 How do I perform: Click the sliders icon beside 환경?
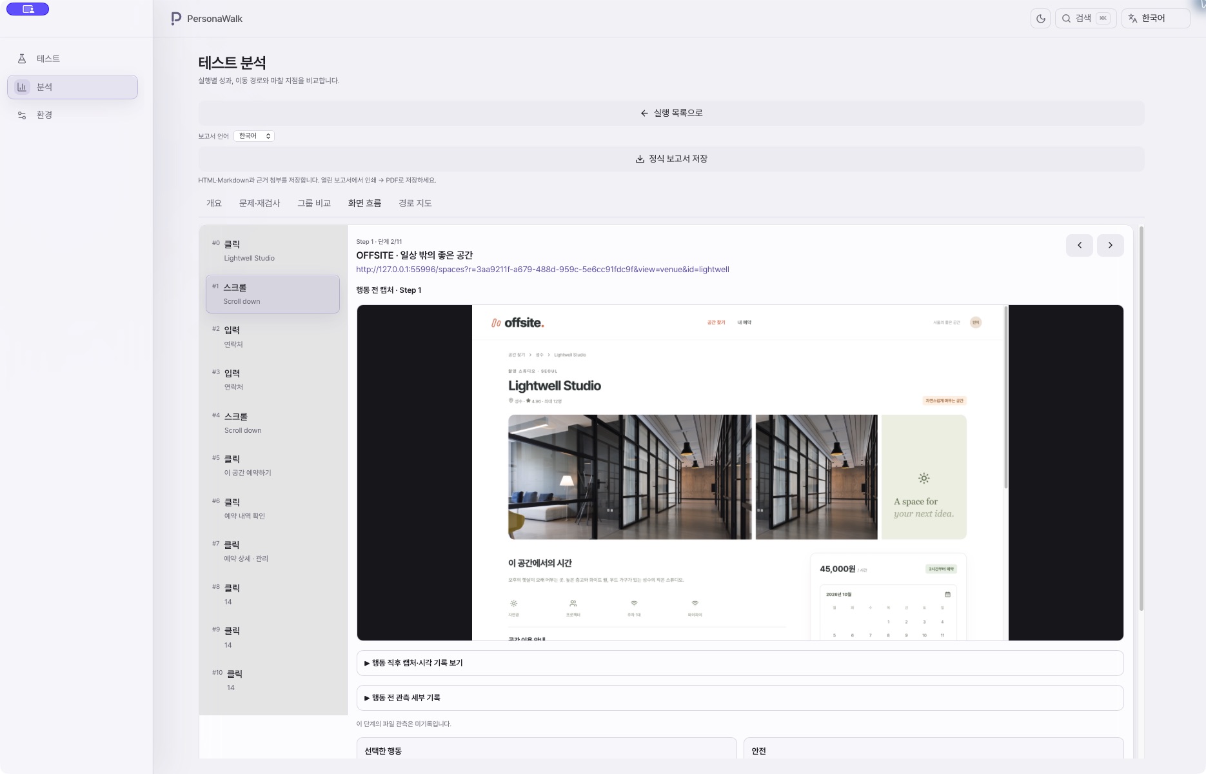[x=22, y=115]
